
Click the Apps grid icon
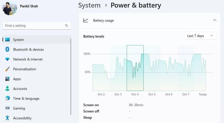point(7,79)
